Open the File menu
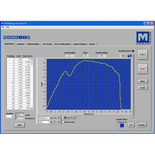The image size is (155, 155). tap(3, 27)
